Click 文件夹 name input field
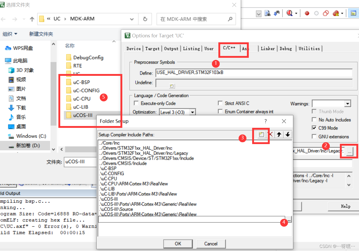Viewport: 359px width, 251px height. [x=80, y=162]
